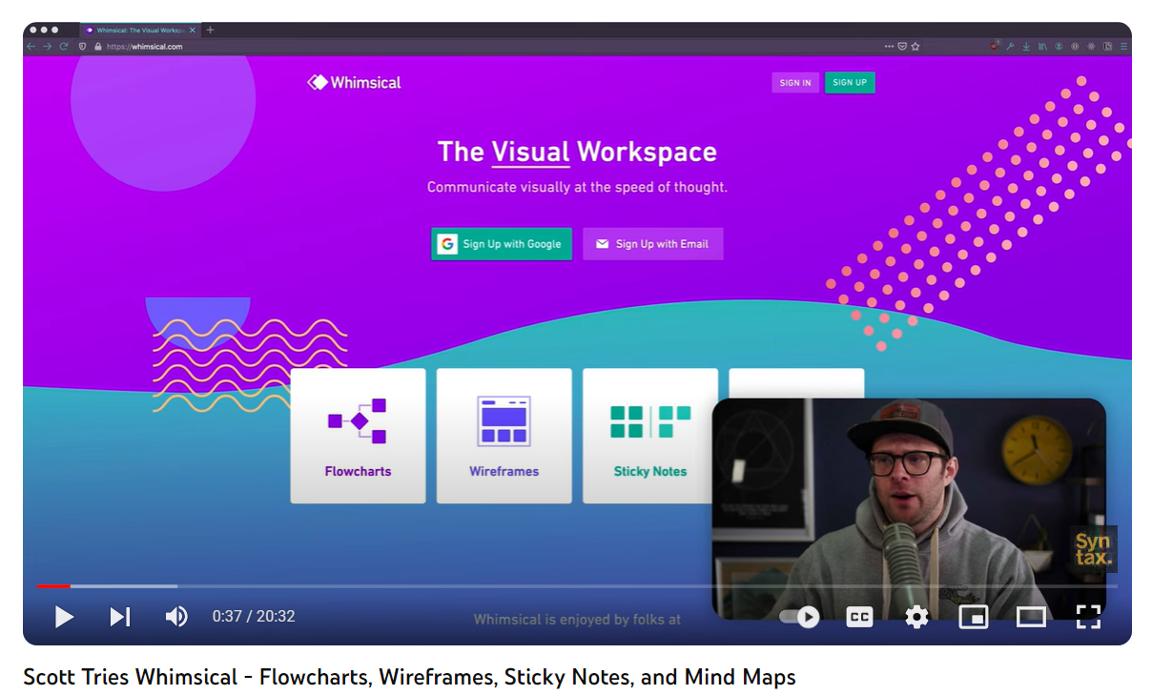This screenshot has width=1152, height=695.
Task: Click Sign Up with Google
Action: [x=502, y=244]
